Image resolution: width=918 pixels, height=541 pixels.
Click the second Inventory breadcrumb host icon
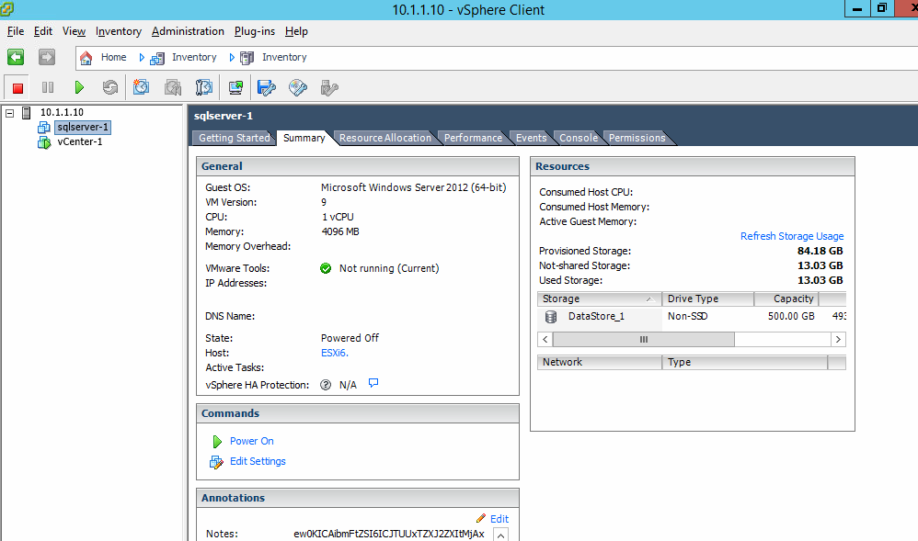pos(247,57)
